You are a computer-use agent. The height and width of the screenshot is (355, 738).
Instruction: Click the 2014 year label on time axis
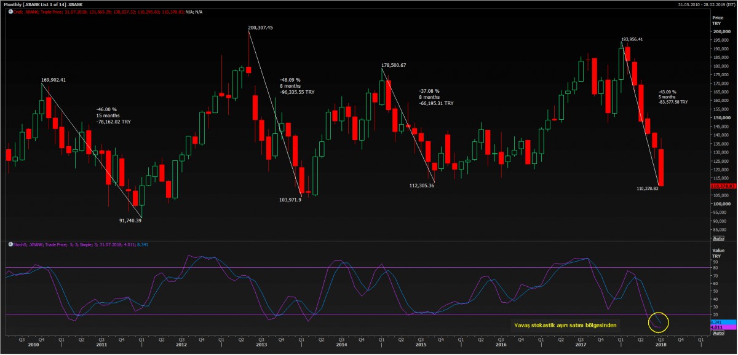click(x=341, y=345)
